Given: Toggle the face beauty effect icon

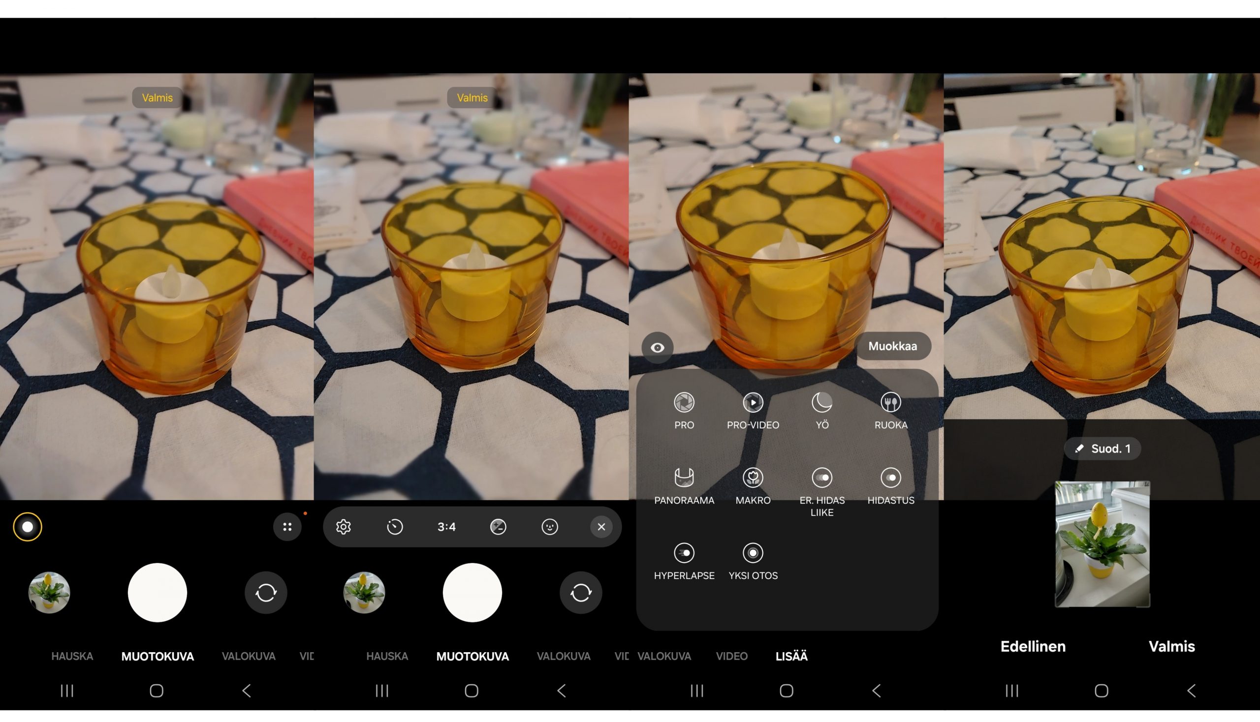Looking at the screenshot, I should click(x=550, y=527).
